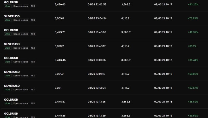Click Кросс-маржа tag on SILVERUSD 3,981 row
This screenshot has height=118, width=208.
tap(21, 90)
